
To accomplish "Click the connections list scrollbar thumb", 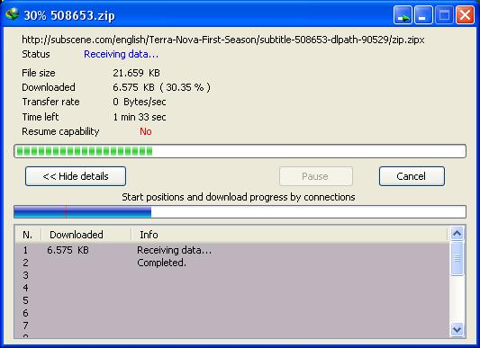I will tap(457, 258).
